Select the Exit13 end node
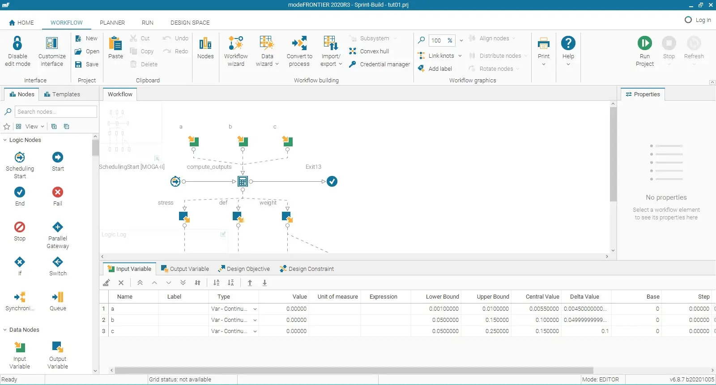This screenshot has height=385, width=716. click(x=332, y=181)
